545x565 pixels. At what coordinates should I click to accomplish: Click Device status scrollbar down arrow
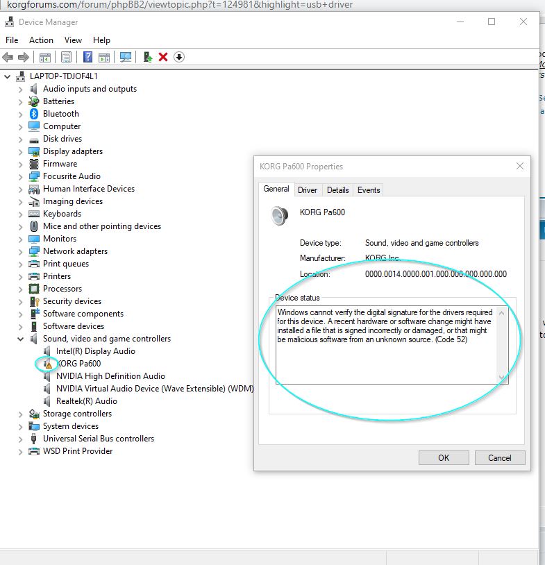(x=501, y=378)
